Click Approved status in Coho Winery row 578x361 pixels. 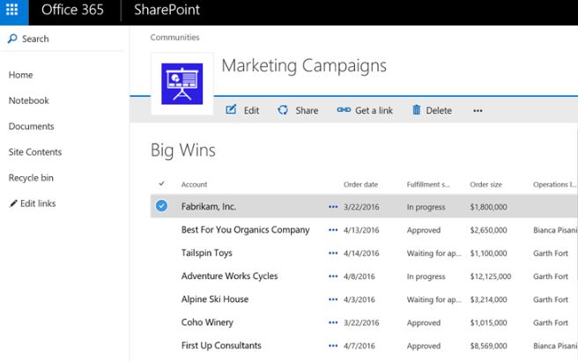(424, 322)
